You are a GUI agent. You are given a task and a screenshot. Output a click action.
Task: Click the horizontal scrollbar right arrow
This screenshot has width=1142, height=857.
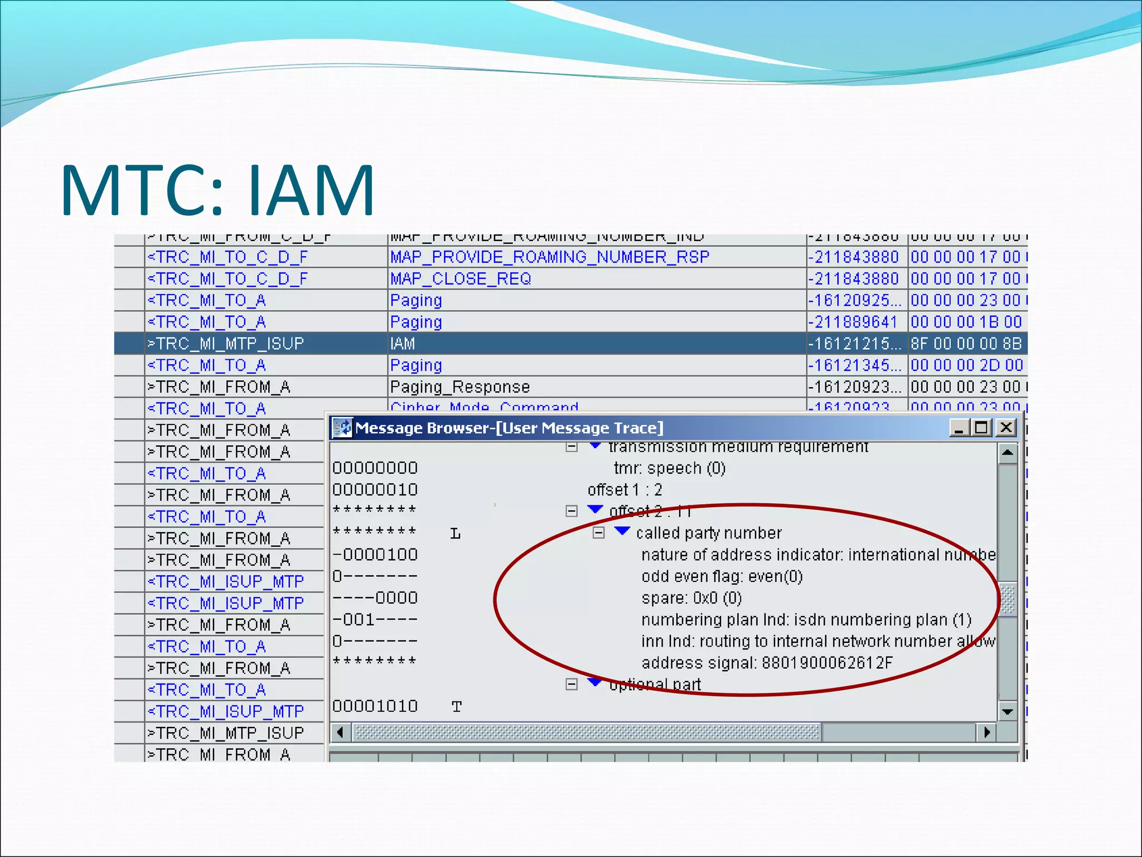987,732
